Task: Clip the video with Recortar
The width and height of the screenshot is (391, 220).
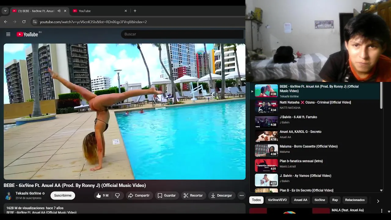Action: pyautogui.click(x=193, y=196)
